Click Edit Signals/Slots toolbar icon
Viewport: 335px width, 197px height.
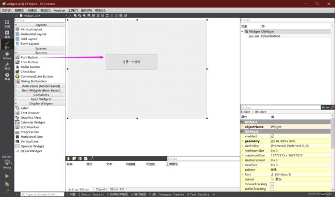pyautogui.click(x=80, y=15)
